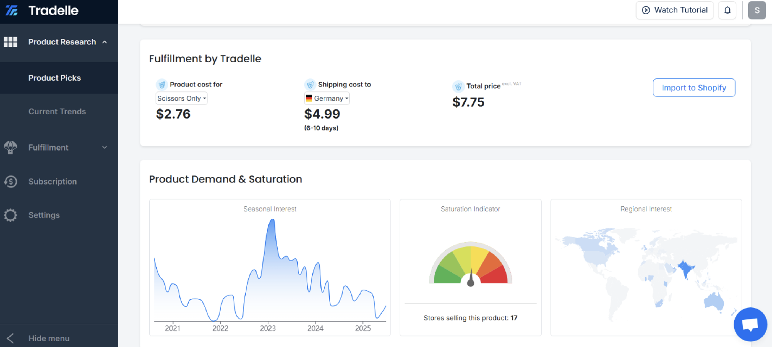The image size is (772, 347).
Task: Open the notifications bell
Action: point(727,10)
